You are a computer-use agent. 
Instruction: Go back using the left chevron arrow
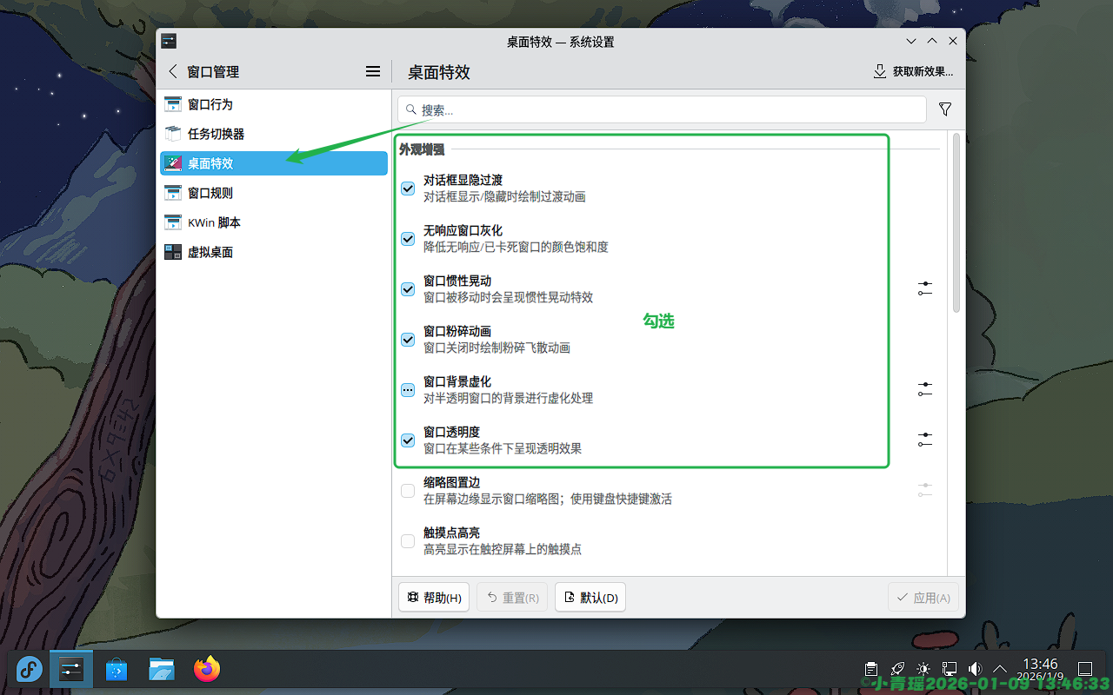click(x=173, y=71)
